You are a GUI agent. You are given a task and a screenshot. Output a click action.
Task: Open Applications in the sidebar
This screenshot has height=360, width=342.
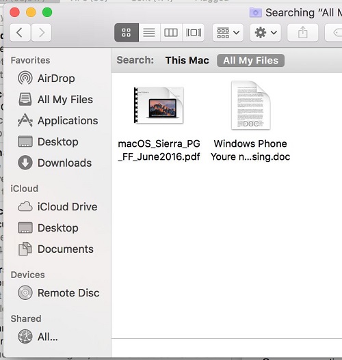[x=58, y=121]
